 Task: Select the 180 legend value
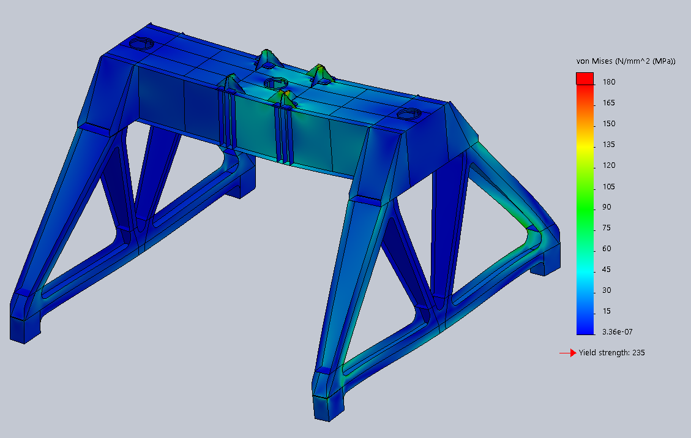(x=608, y=82)
